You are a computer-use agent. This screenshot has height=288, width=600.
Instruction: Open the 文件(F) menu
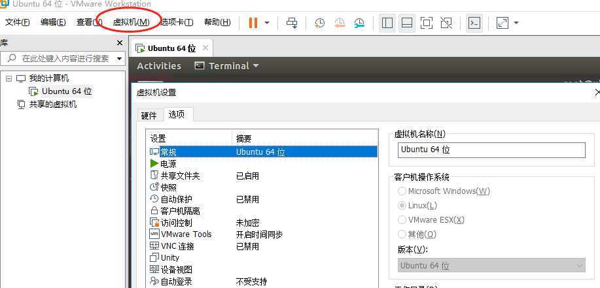pyautogui.click(x=17, y=22)
